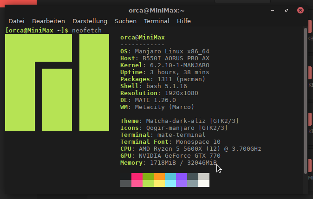Open the Hilfe menu

click(184, 21)
